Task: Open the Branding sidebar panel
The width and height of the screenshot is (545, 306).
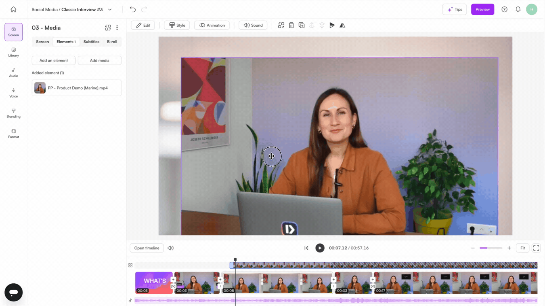Action: coord(13,113)
